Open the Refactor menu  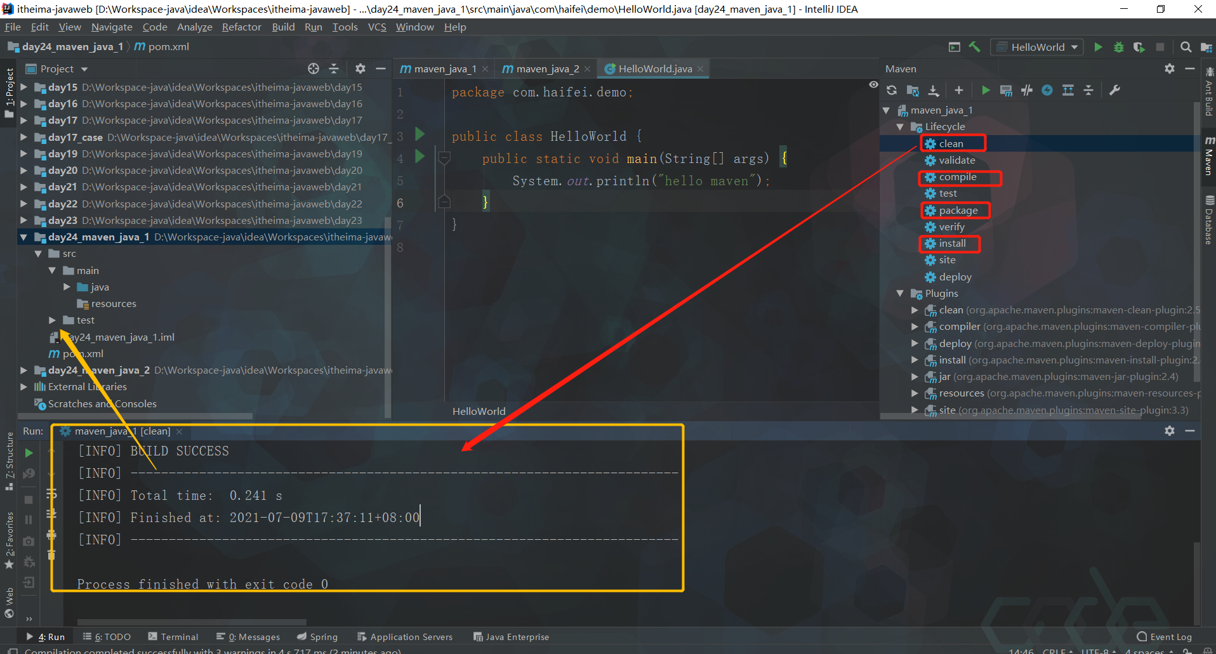241,27
